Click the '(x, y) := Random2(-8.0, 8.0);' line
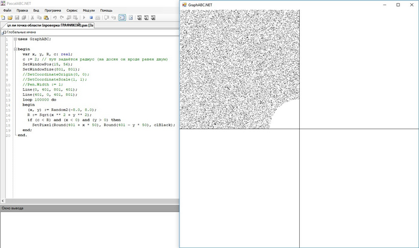 pyautogui.click(x=62, y=110)
